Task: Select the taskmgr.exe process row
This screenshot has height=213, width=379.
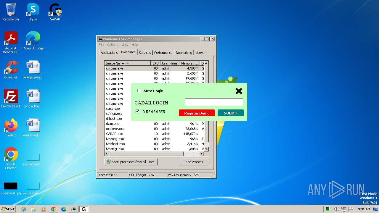Action: (155, 149)
